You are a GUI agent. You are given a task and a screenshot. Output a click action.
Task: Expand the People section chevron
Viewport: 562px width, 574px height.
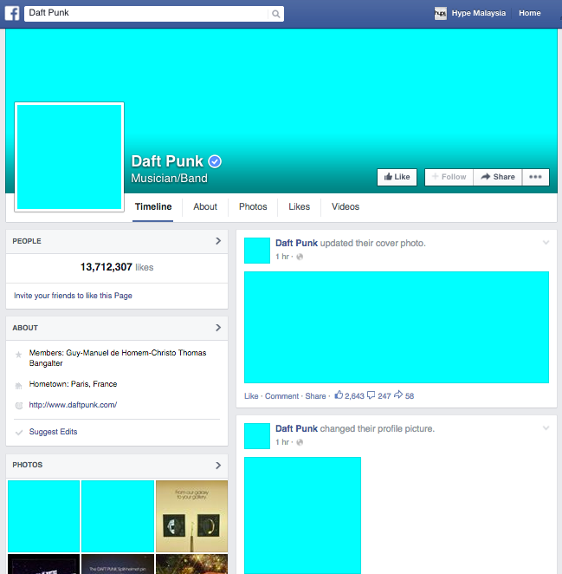(x=218, y=241)
